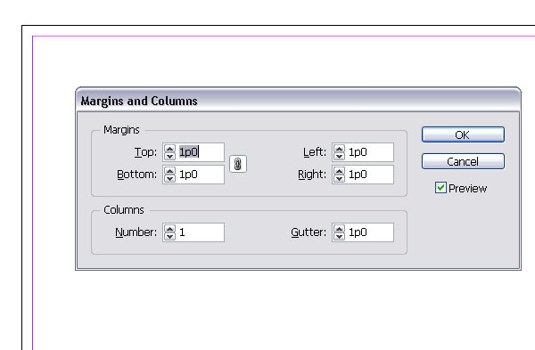Decrease the Right margin with down arrow

(x=339, y=178)
